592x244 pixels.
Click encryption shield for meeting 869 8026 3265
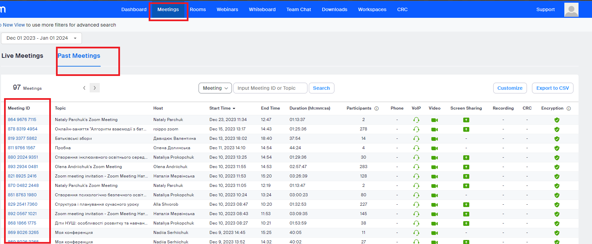(x=557, y=233)
